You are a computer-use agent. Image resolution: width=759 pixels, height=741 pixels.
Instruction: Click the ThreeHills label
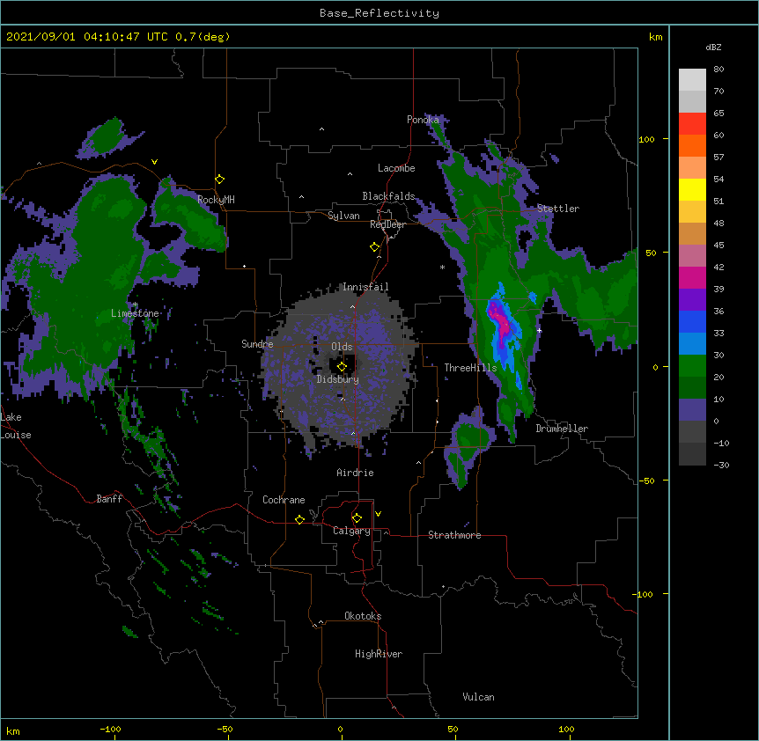470,368
